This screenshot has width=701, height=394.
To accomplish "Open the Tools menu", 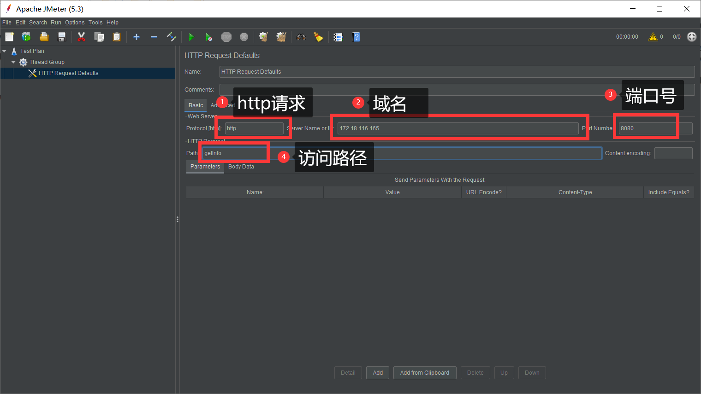I will pos(95,23).
